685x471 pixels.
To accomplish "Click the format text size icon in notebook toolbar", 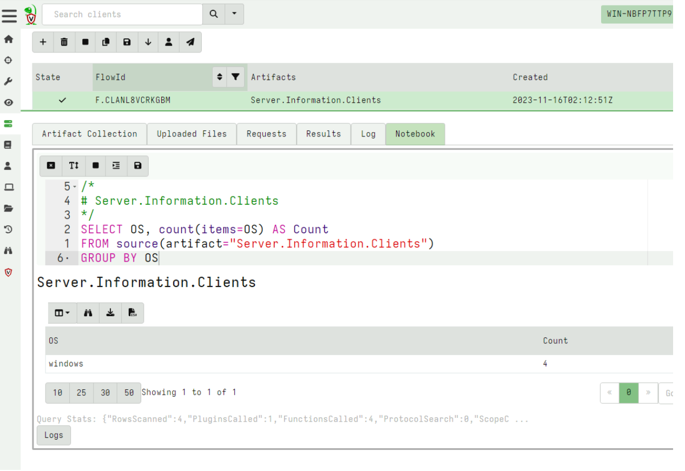I will [x=73, y=166].
